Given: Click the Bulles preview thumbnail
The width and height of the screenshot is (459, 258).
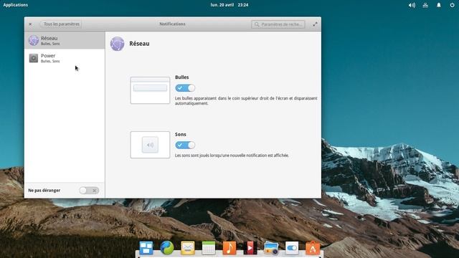Looking at the screenshot, I should pyautogui.click(x=150, y=90).
